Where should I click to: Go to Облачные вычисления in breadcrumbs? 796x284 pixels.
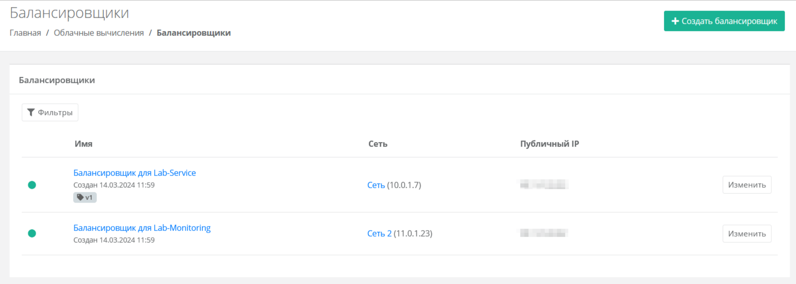[99, 33]
